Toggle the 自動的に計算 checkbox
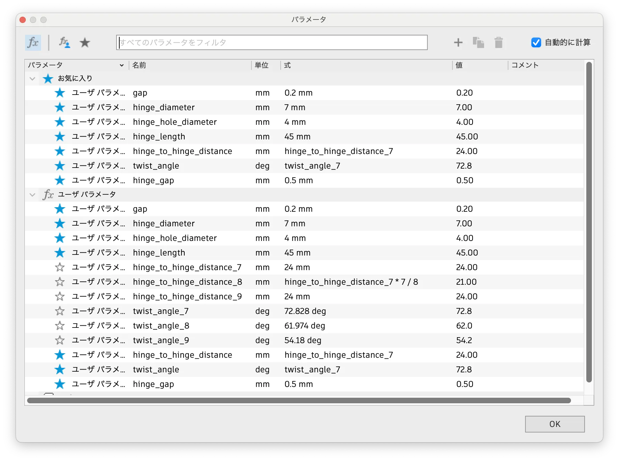The image size is (619, 461). [x=536, y=42]
